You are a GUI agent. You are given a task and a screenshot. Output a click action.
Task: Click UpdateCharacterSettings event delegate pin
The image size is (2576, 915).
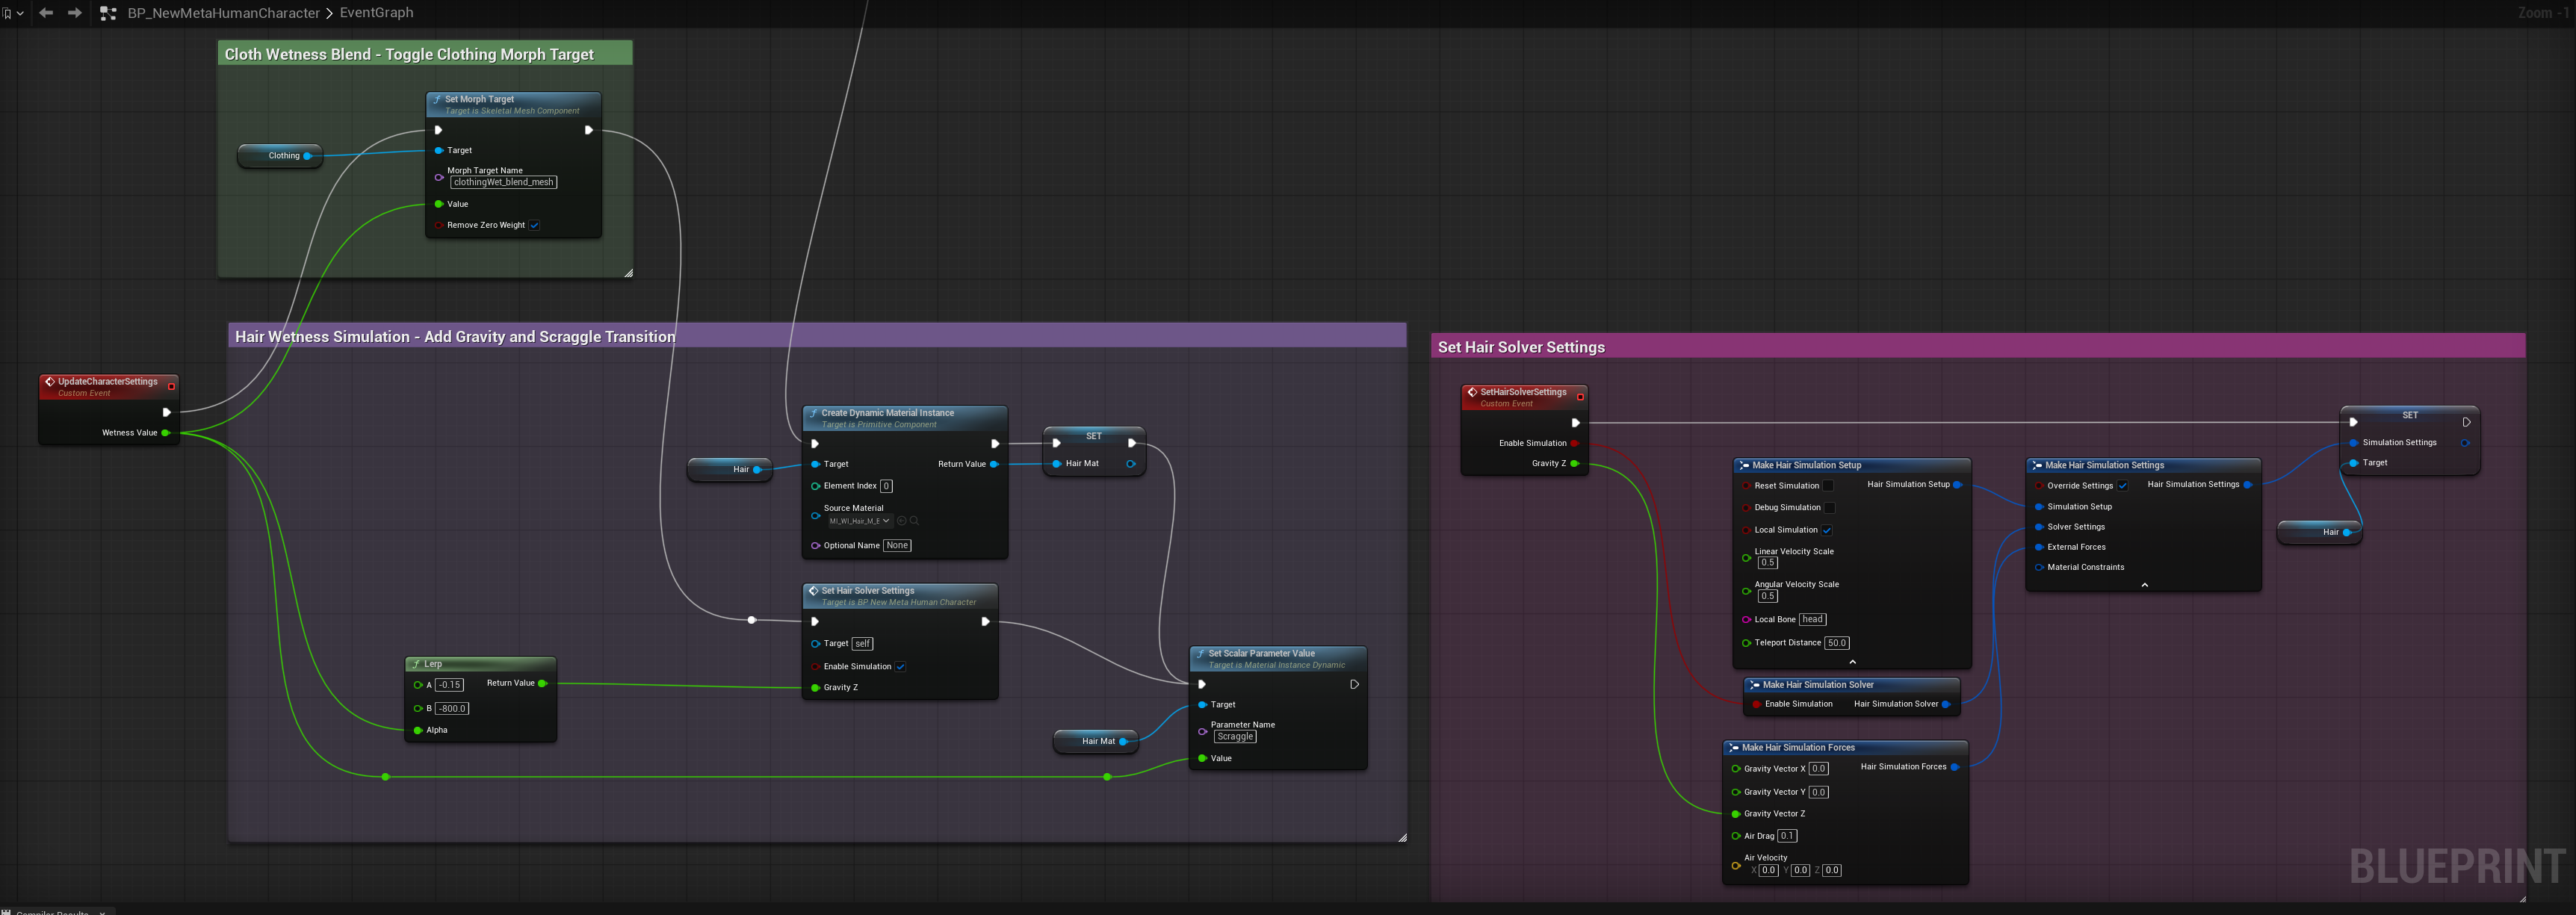[x=171, y=386]
